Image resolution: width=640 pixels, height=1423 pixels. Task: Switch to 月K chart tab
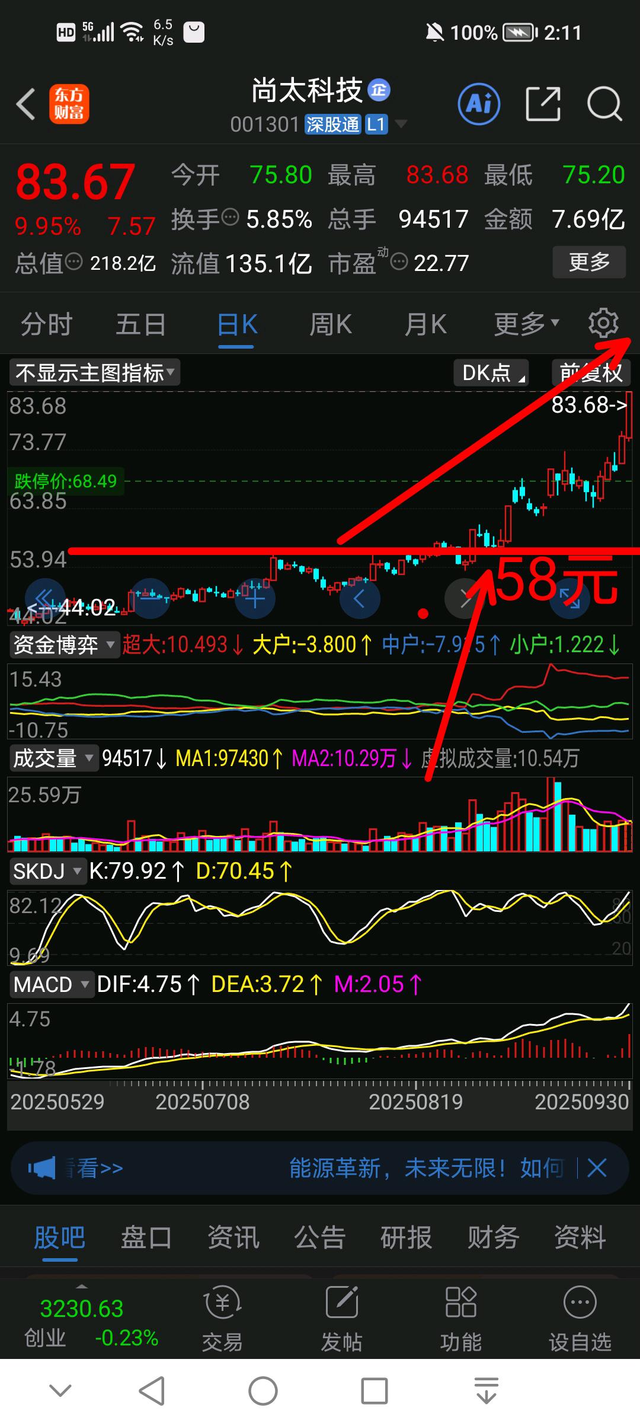click(425, 324)
